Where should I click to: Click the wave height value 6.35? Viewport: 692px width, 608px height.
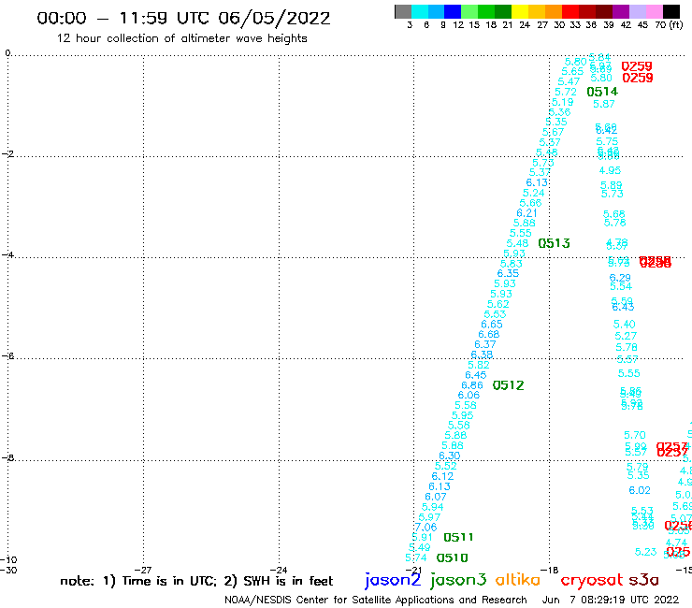[x=508, y=273]
